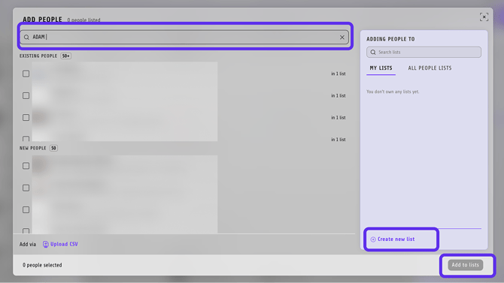Switch to the My Lists tab
This screenshot has width=504, height=283.
[x=381, y=68]
